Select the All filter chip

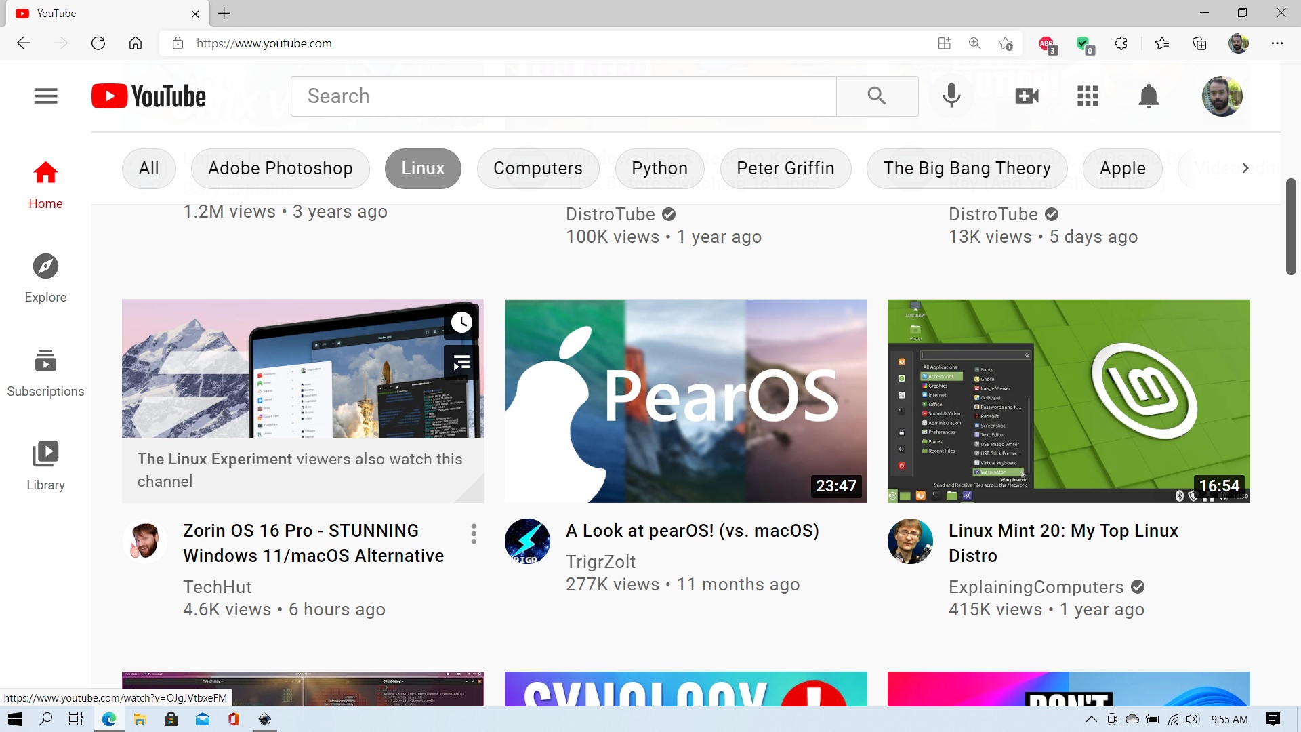tap(148, 168)
